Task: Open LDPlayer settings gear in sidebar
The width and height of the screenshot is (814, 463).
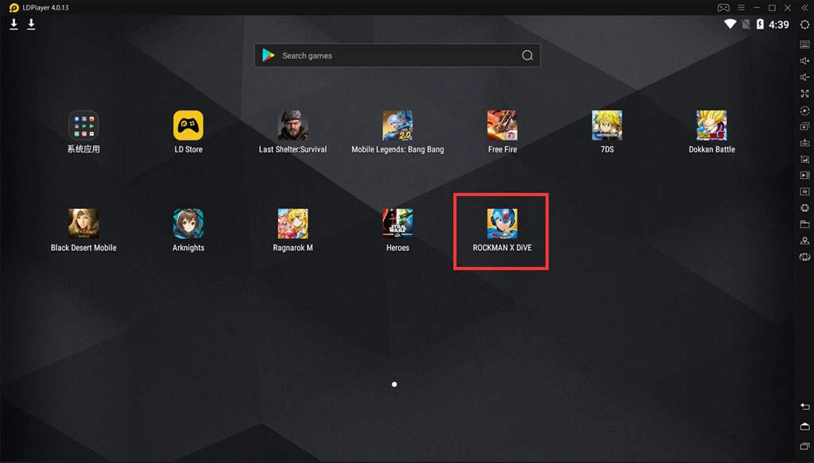Action: click(804, 25)
